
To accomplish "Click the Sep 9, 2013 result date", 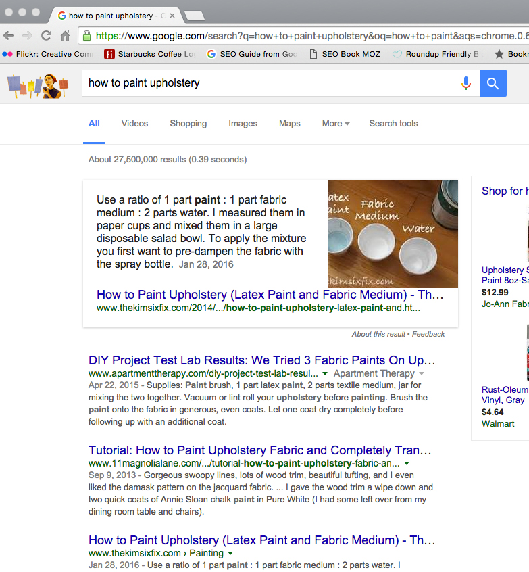I will click(x=112, y=475).
